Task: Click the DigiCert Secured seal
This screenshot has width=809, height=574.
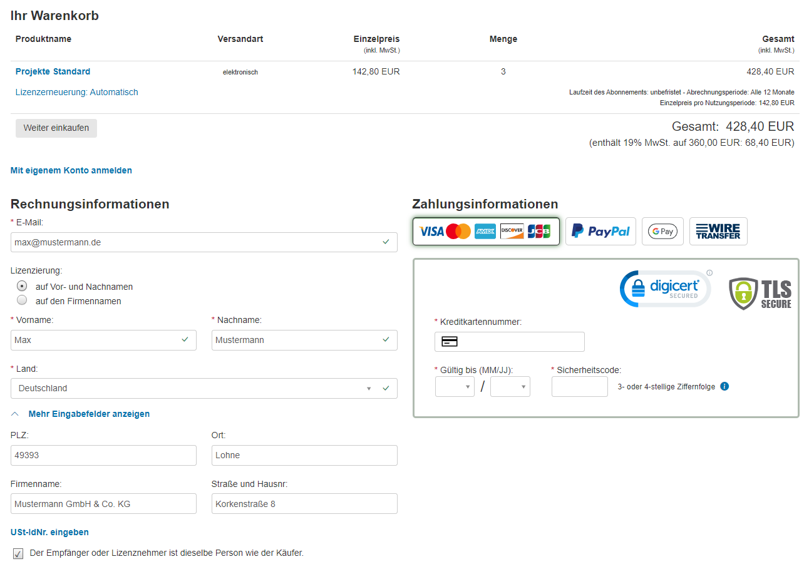Action: tap(666, 289)
